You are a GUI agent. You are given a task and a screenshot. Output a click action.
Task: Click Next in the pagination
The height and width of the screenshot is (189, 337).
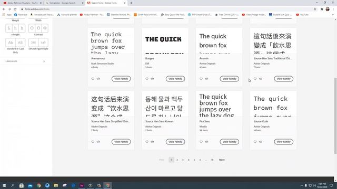click(x=222, y=160)
